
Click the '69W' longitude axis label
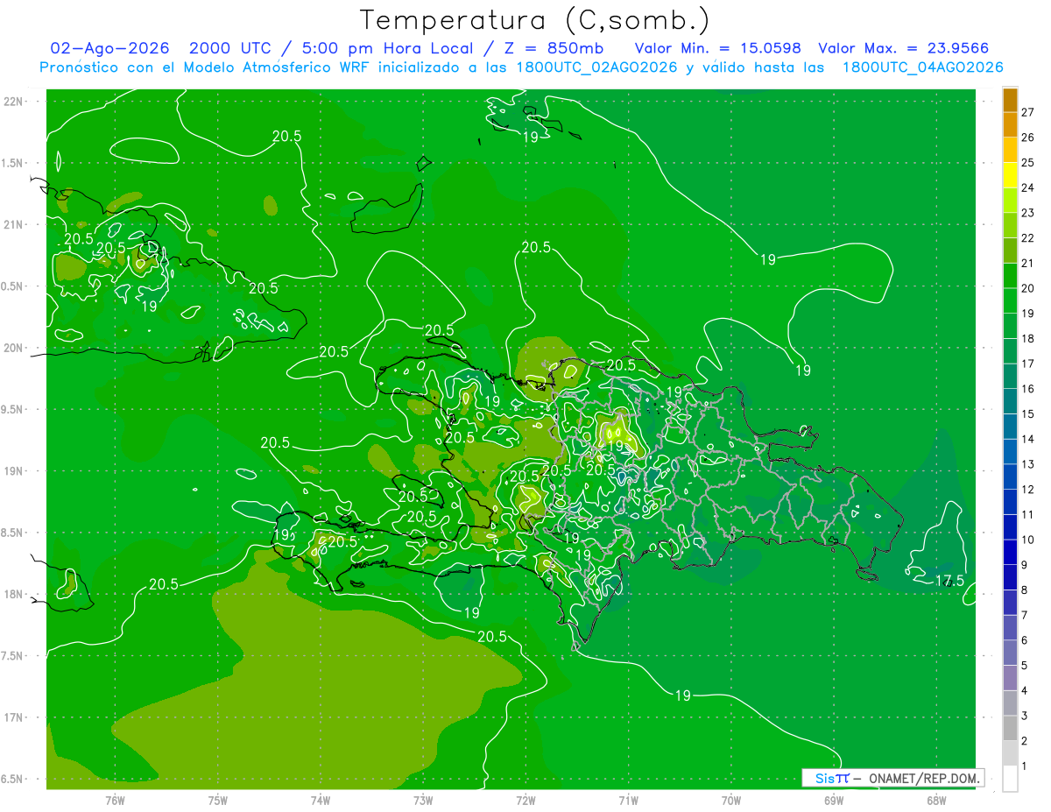pyautogui.click(x=834, y=800)
